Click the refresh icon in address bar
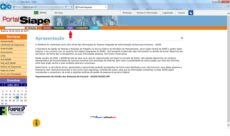This screenshot has width=230, height=136. point(72,7)
